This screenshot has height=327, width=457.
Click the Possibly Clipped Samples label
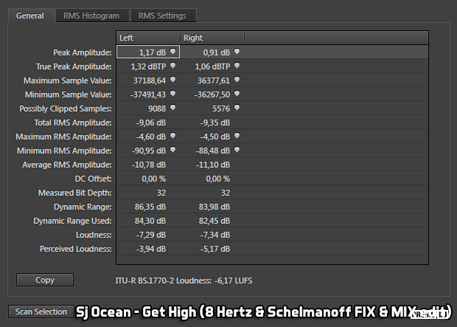66,109
